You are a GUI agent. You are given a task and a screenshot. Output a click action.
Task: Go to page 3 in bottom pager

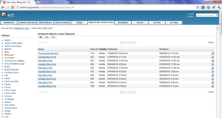pos(128,92)
